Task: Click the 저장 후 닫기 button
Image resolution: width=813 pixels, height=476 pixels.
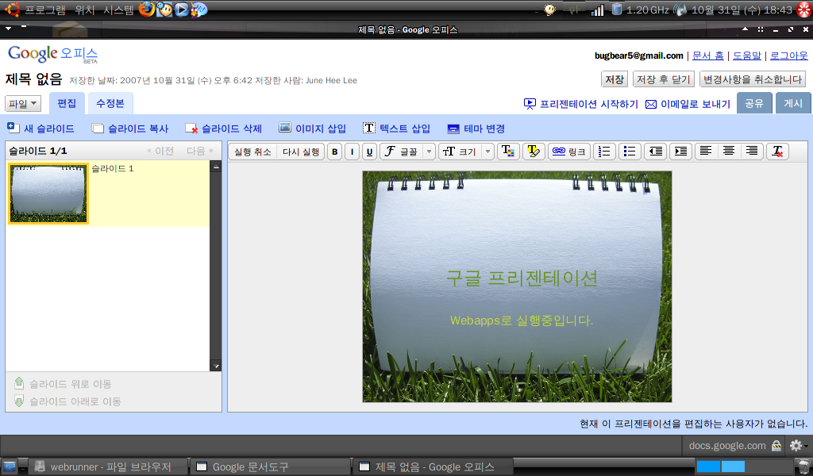Action: [664, 79]
